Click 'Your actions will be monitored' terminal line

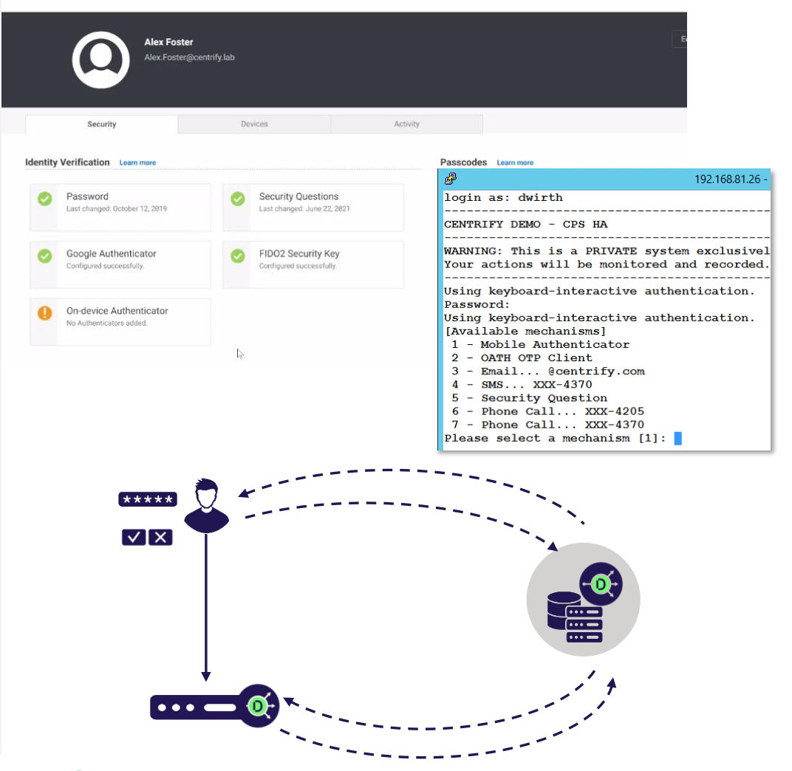(x=607, y=264)
